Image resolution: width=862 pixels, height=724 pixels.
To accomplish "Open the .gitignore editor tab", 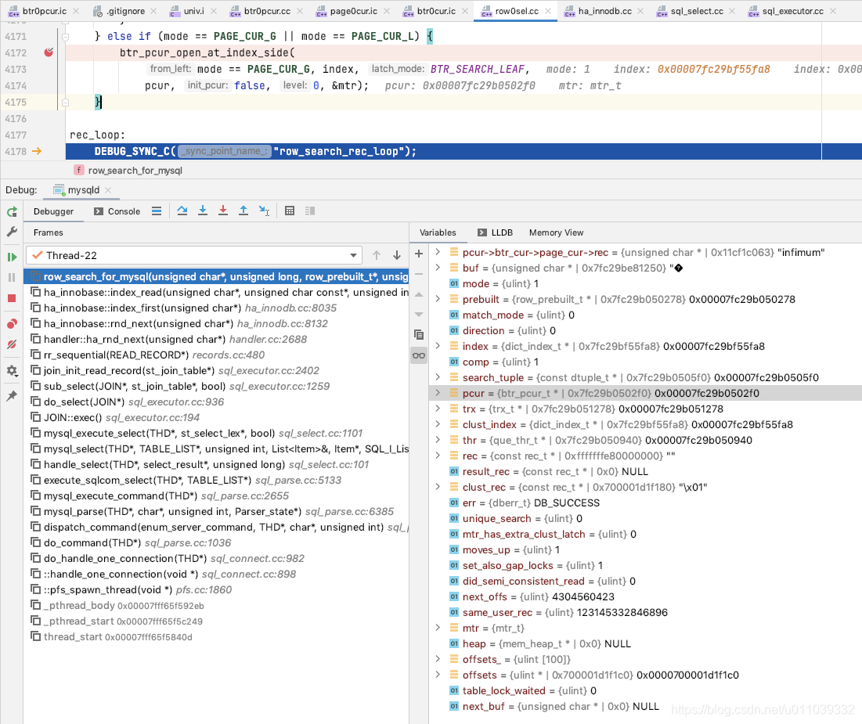I will pyautogui.click(x=125, y=11).
